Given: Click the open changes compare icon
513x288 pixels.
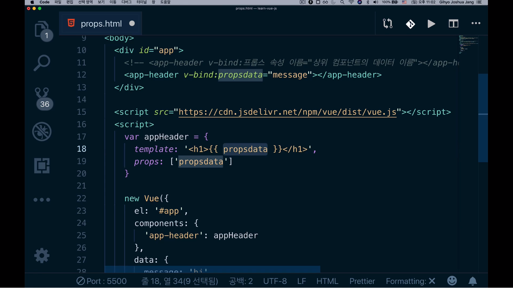Looking at the screenshot, I should [x=388, y=24].
